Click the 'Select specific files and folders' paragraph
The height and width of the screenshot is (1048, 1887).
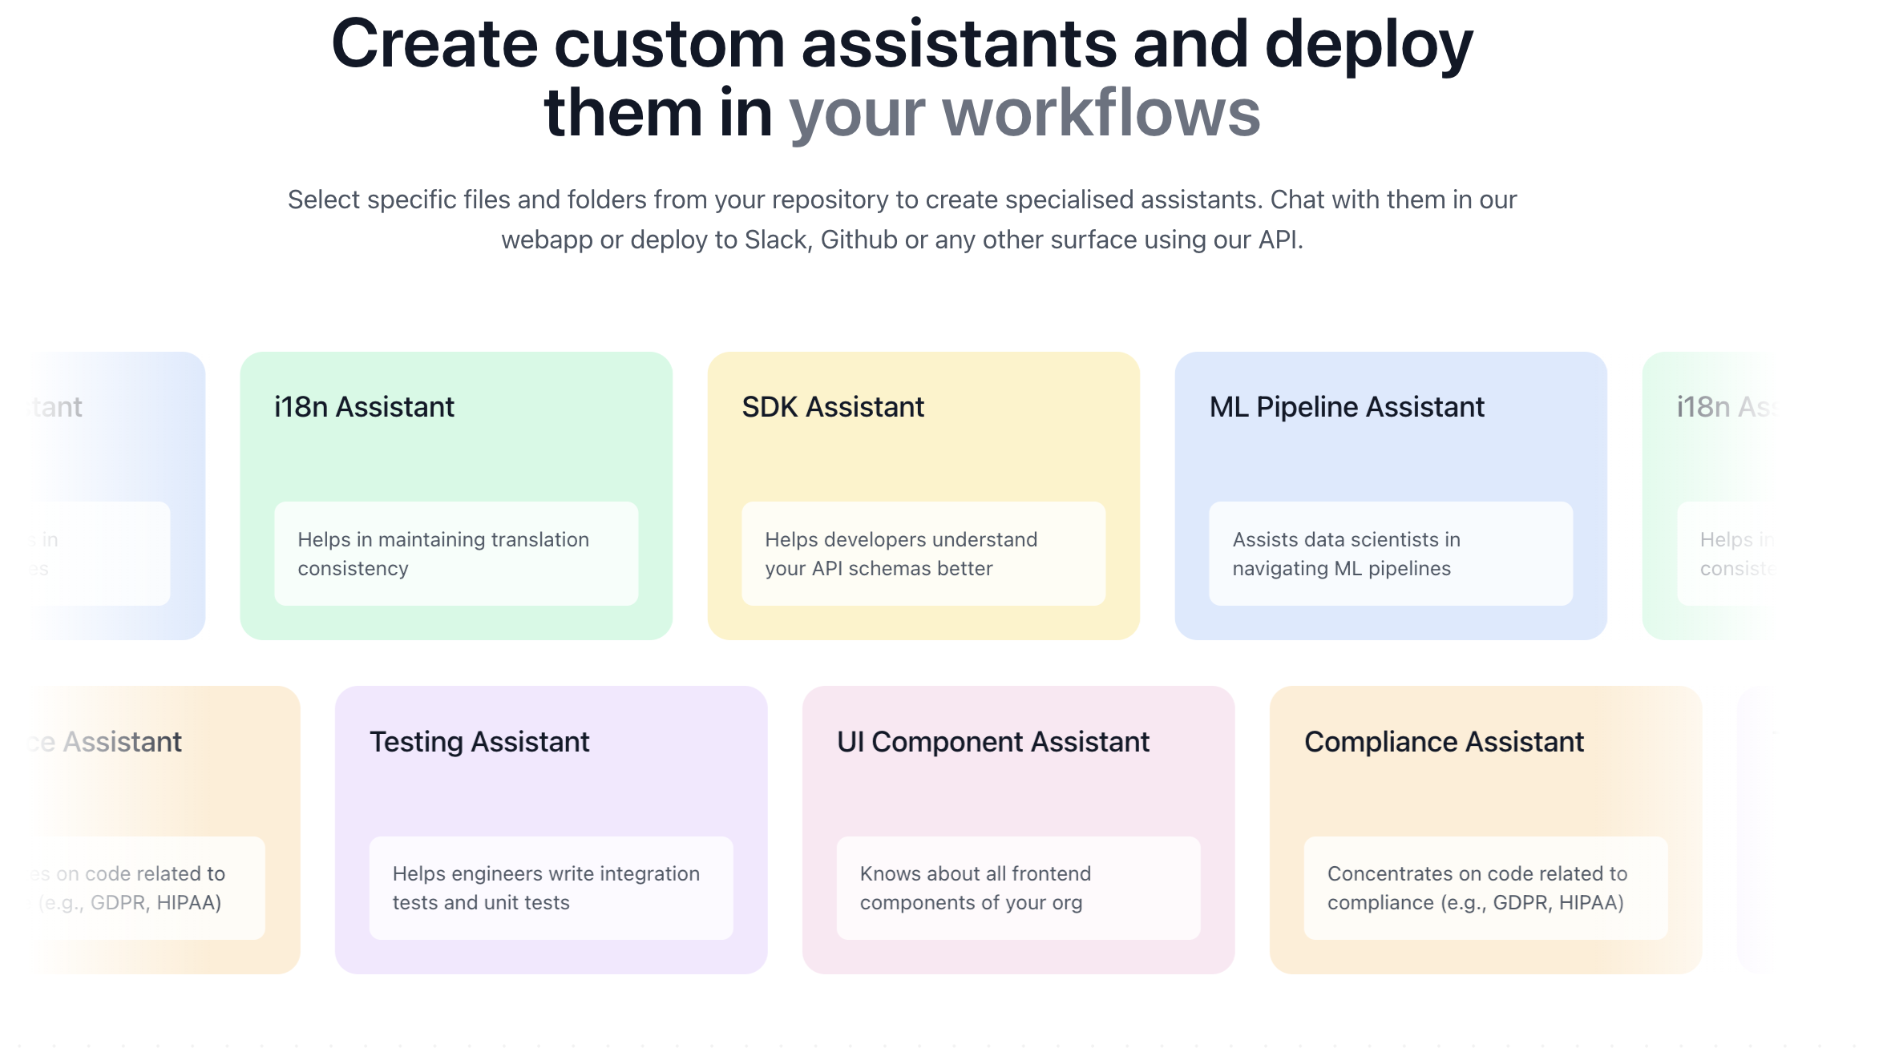902,200
